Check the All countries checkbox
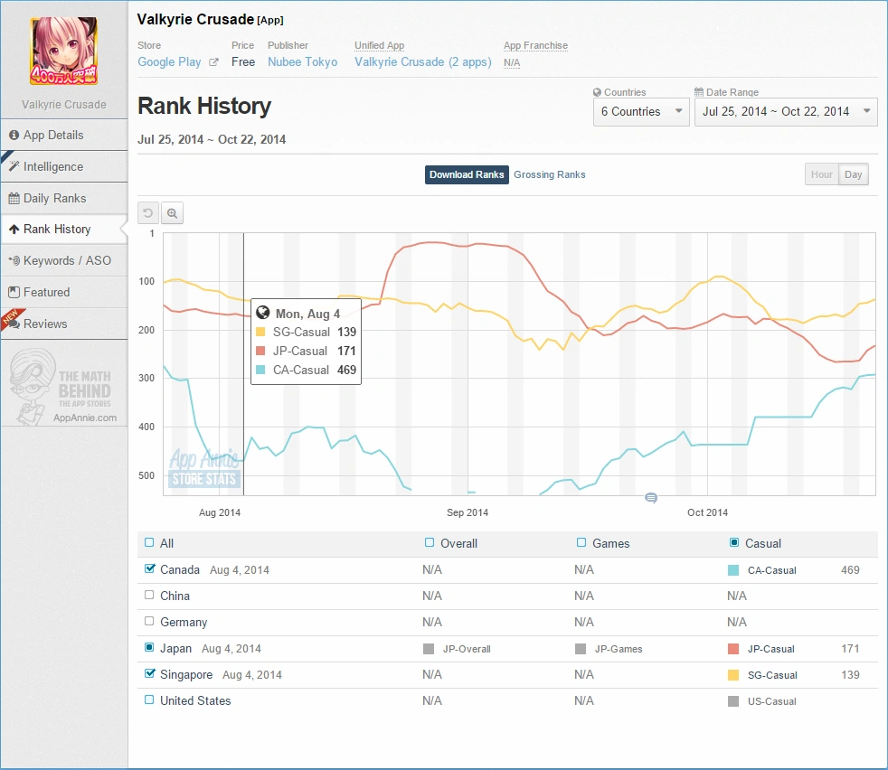The image size is (888, 770). [149, 542]
